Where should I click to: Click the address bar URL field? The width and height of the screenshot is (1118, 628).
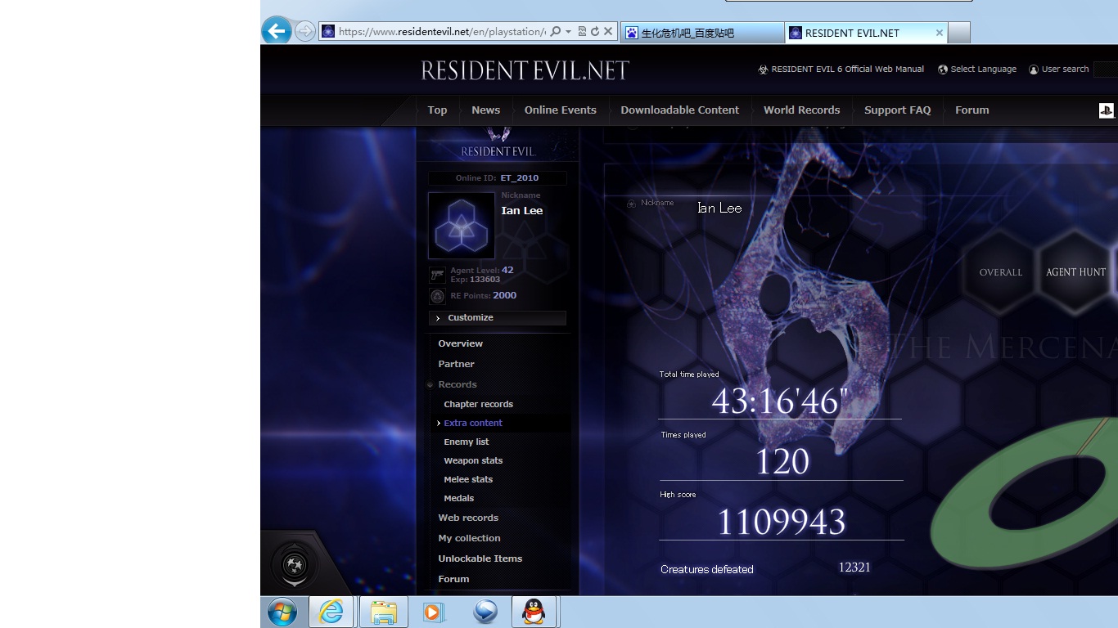tap(442, 32)
